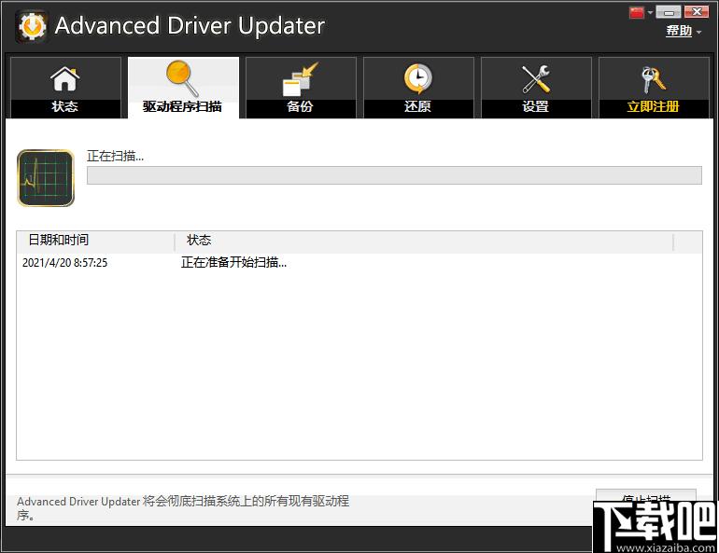Close the Advanced Driver Updater window
Image resolution: width=719 pixels, height=553 pixels.
[x=697, y=12]
